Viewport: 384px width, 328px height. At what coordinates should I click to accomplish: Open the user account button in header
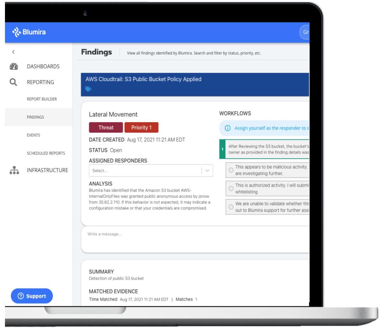coord(304,32)
